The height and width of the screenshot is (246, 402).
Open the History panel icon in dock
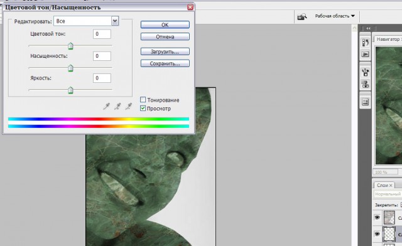click(x=366, y=42)
